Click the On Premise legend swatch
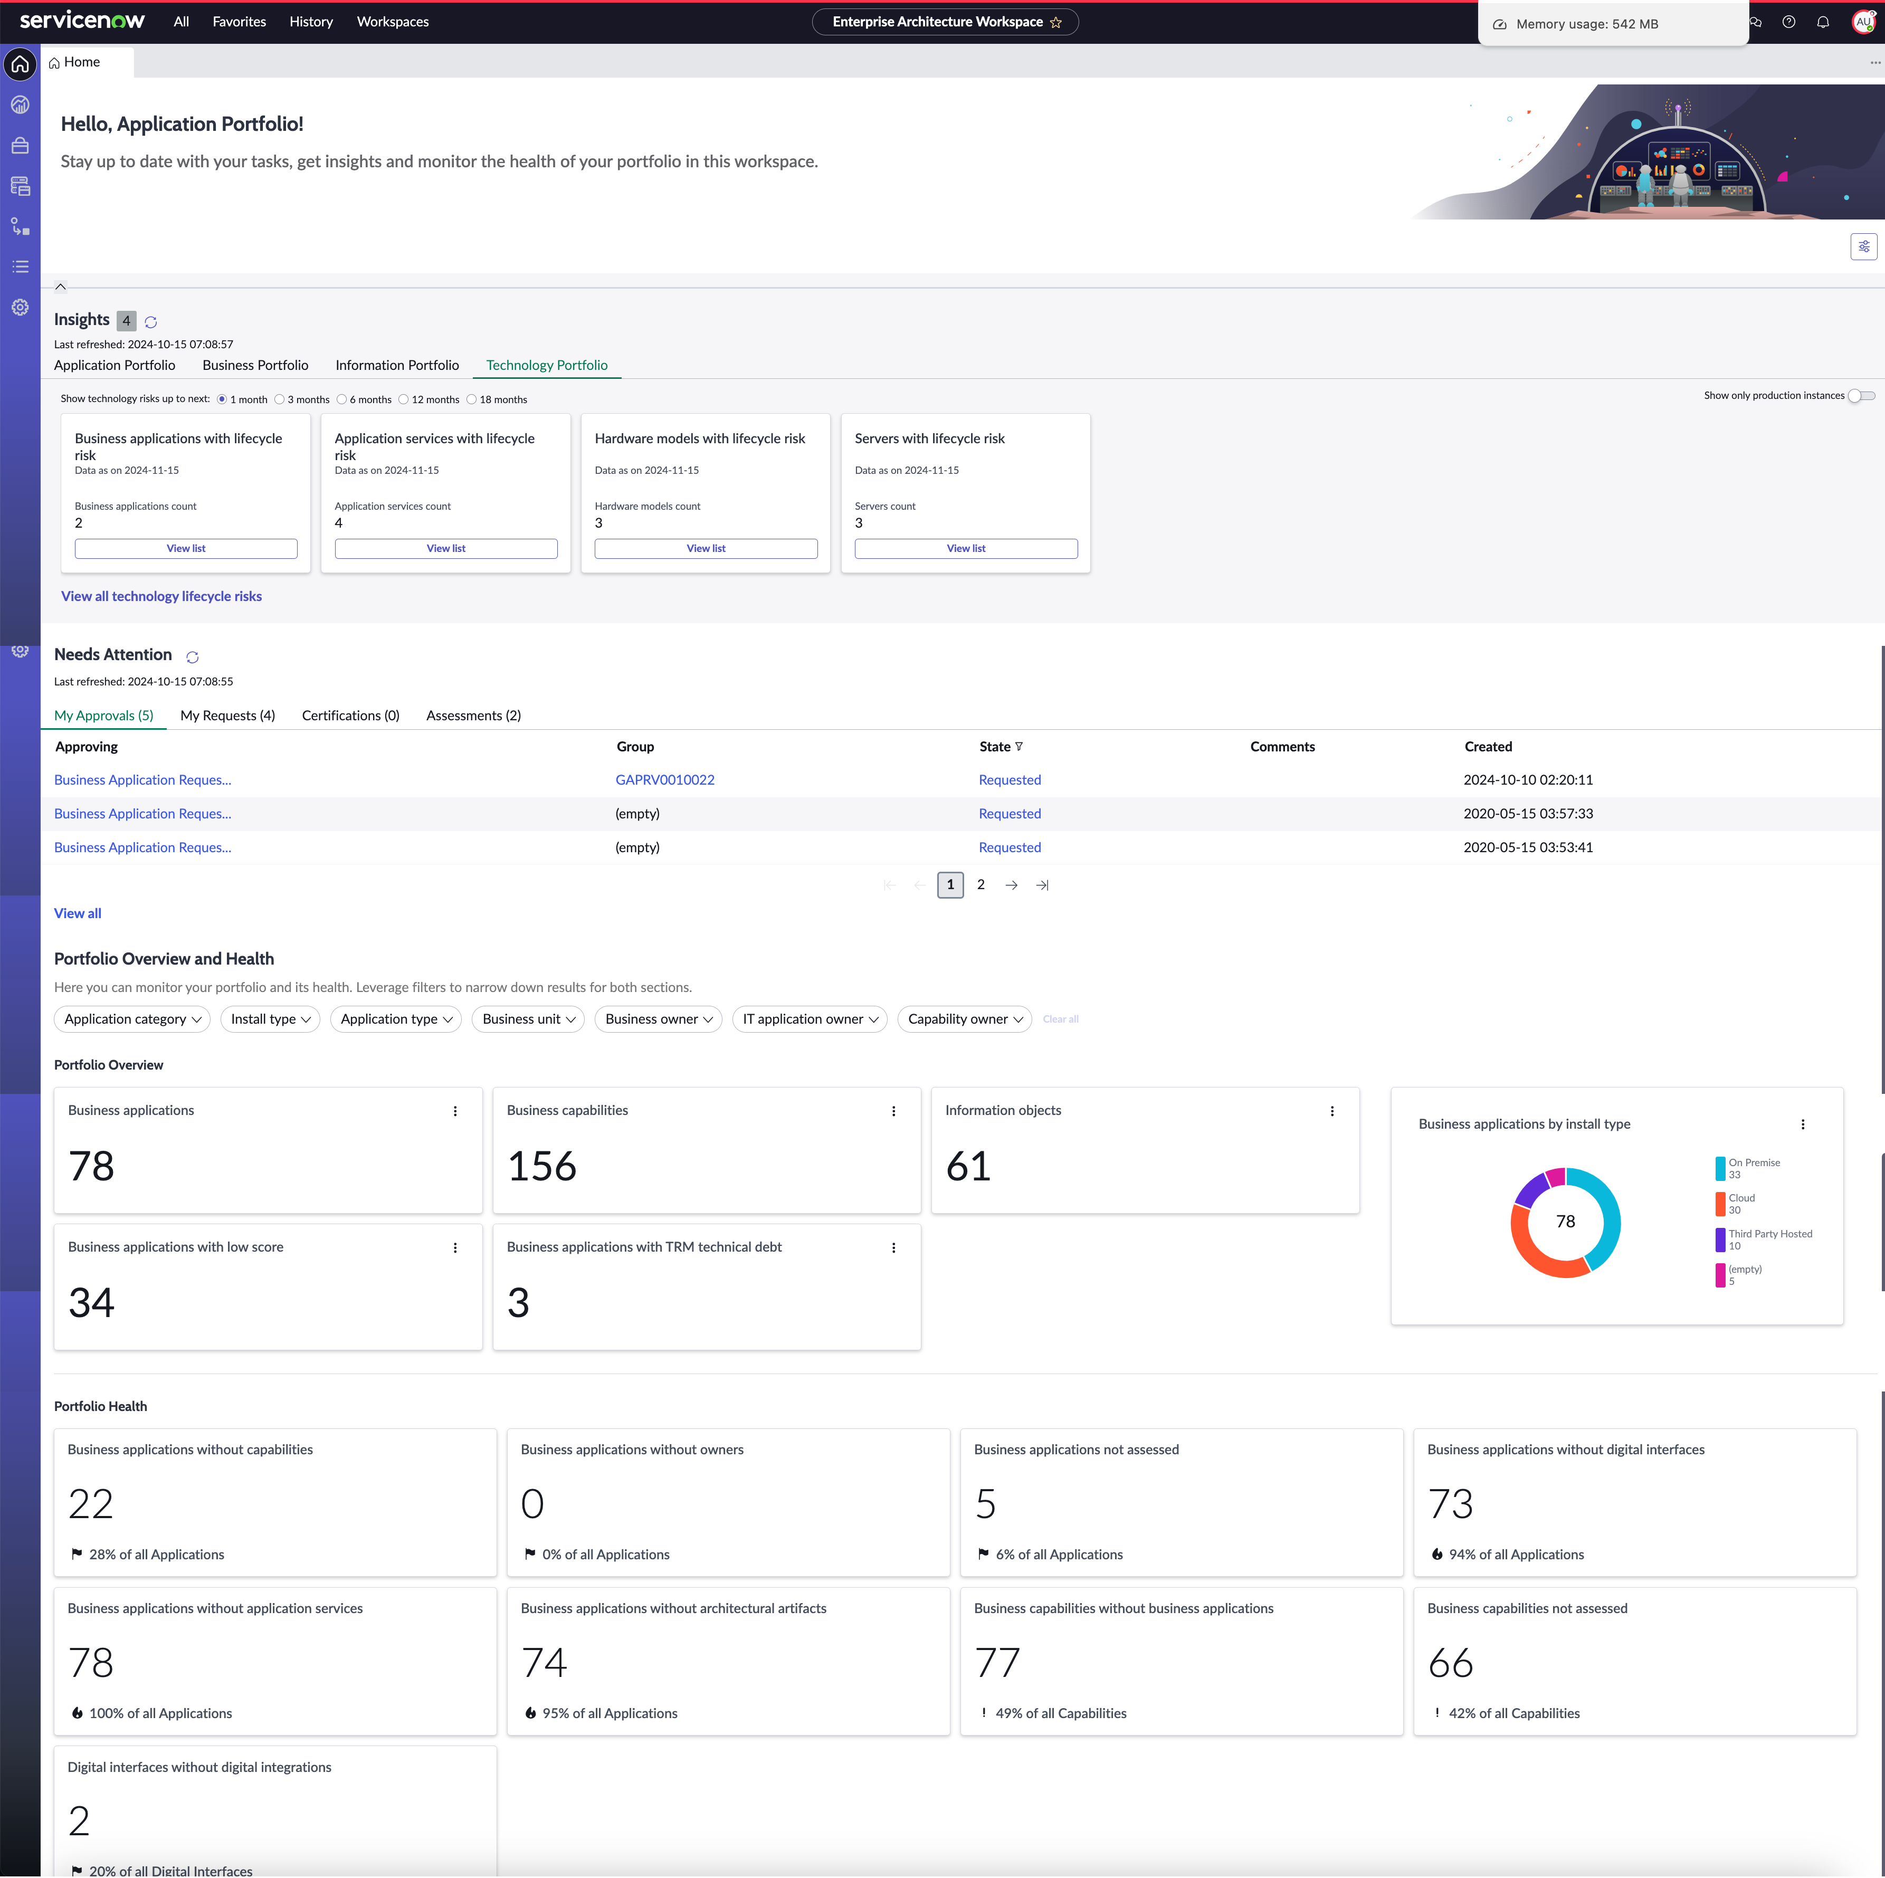This screenshot has width=1885, height=1878. point(1720,1169)
